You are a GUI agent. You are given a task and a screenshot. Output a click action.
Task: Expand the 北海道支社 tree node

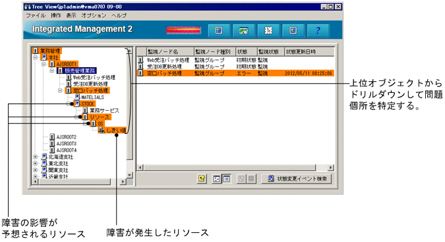coord(36,156)
